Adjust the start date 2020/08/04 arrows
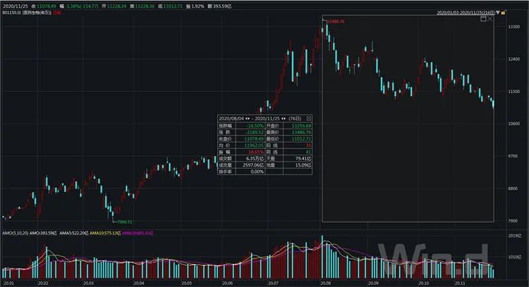Screen dimensions: 529x287 click(x=247, y=118)
